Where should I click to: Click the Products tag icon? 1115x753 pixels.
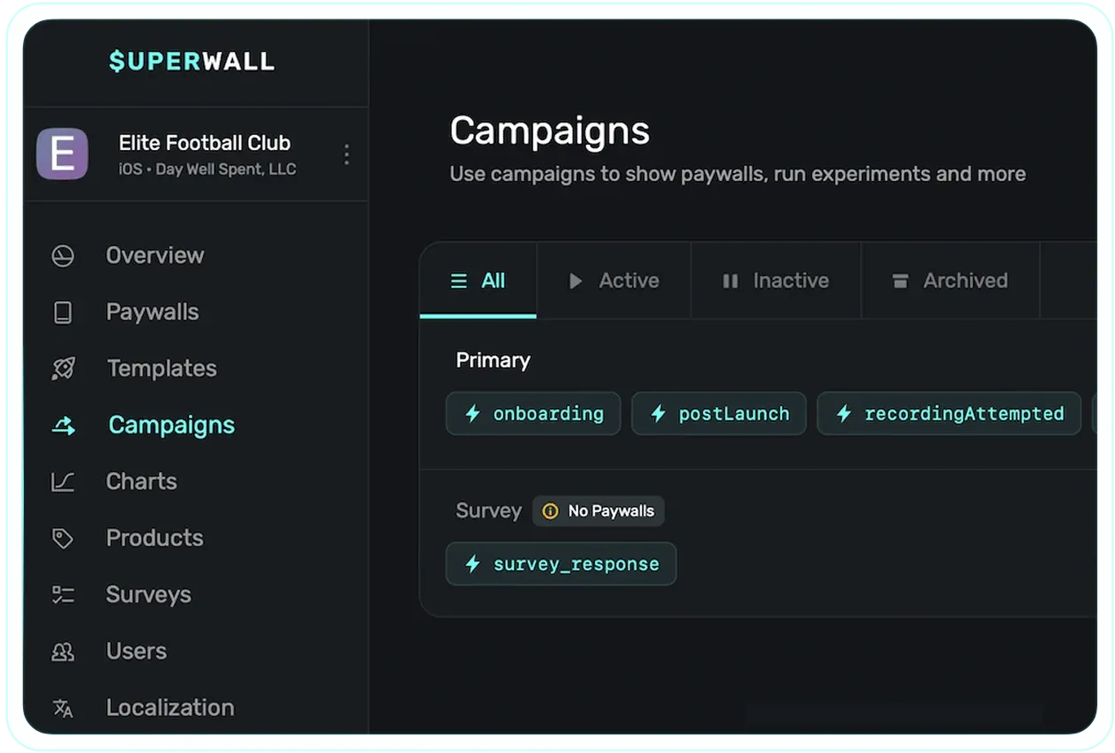pyautogui.click(x=63, y=538)
